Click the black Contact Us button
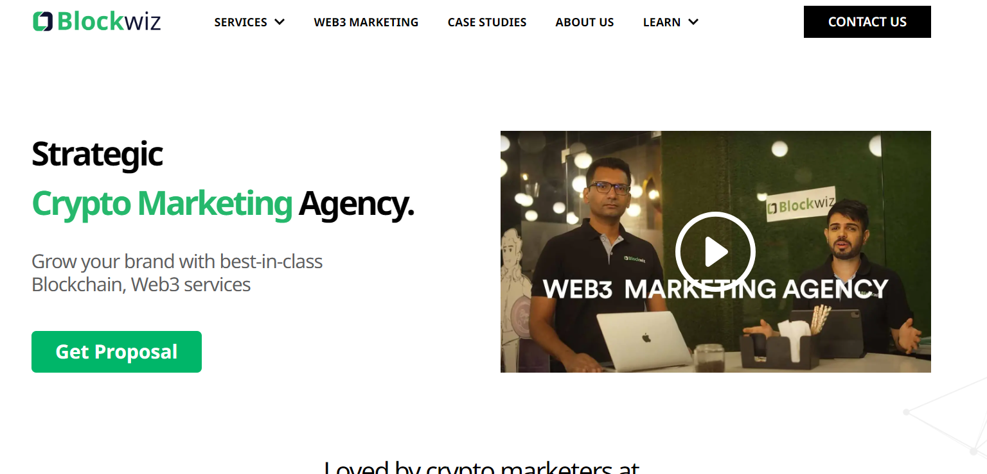 tap(867, 22)
